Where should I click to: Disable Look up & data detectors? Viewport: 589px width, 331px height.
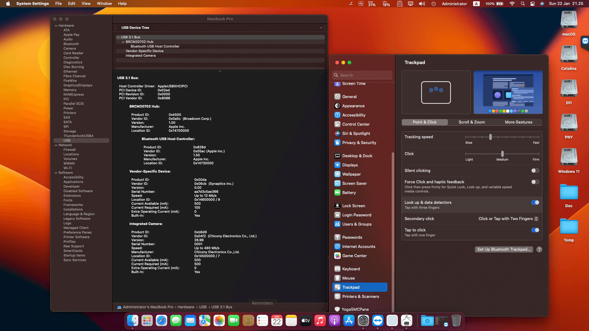(535, 203)
